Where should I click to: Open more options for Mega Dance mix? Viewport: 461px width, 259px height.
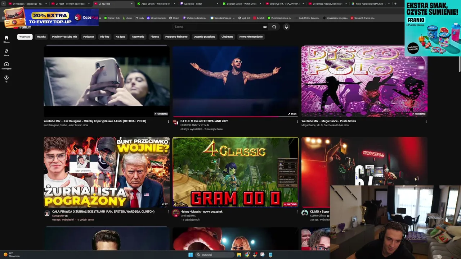pyautogui.click(x=426, y=122)
